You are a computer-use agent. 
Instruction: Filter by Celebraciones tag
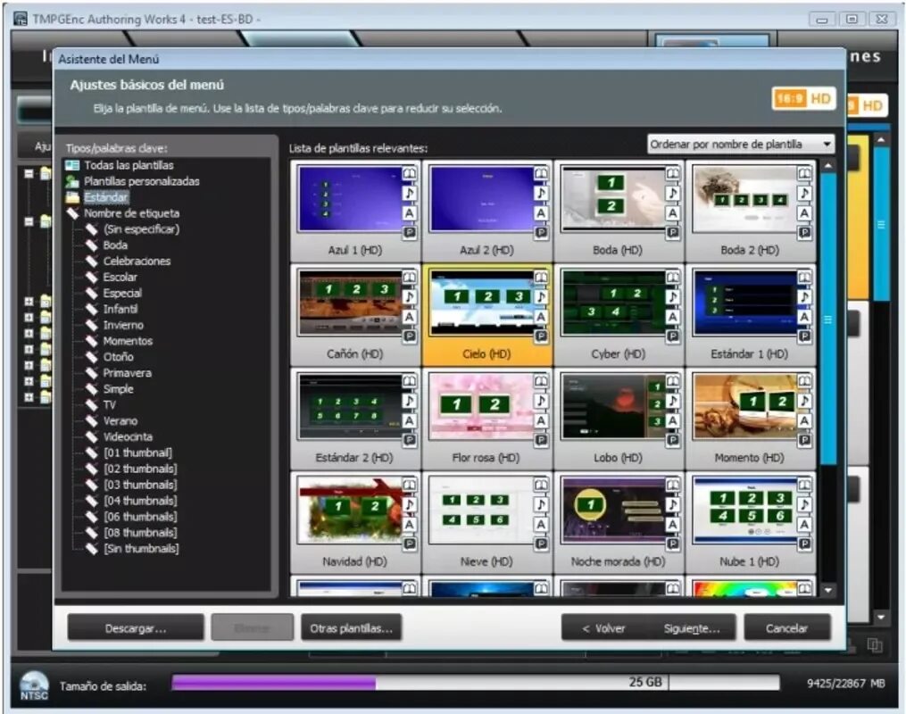[x=137, y=262]
